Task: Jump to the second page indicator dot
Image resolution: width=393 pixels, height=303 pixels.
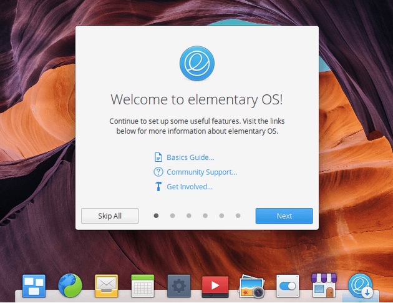Action: (x=172, y=216)
